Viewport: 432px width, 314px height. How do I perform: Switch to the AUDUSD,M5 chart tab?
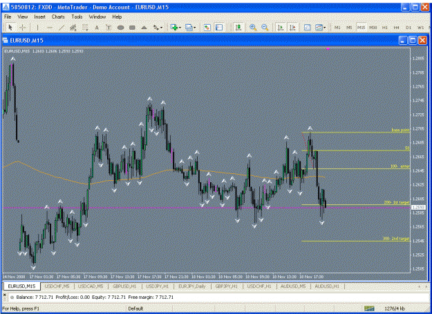point(293,286)
